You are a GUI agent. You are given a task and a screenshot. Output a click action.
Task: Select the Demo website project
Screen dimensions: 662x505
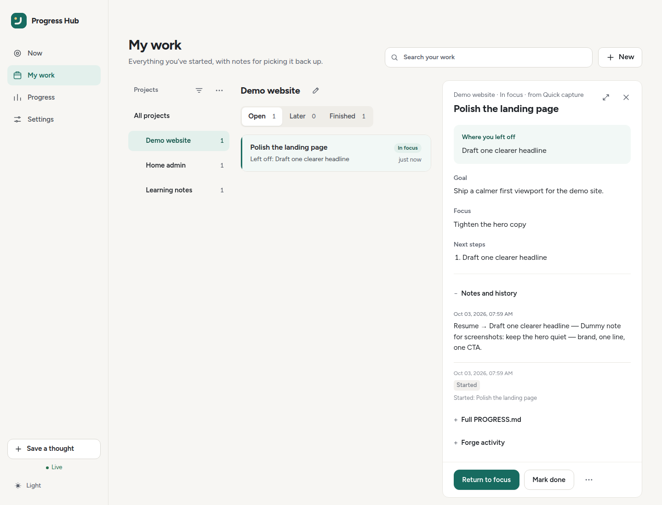(179, 140)
